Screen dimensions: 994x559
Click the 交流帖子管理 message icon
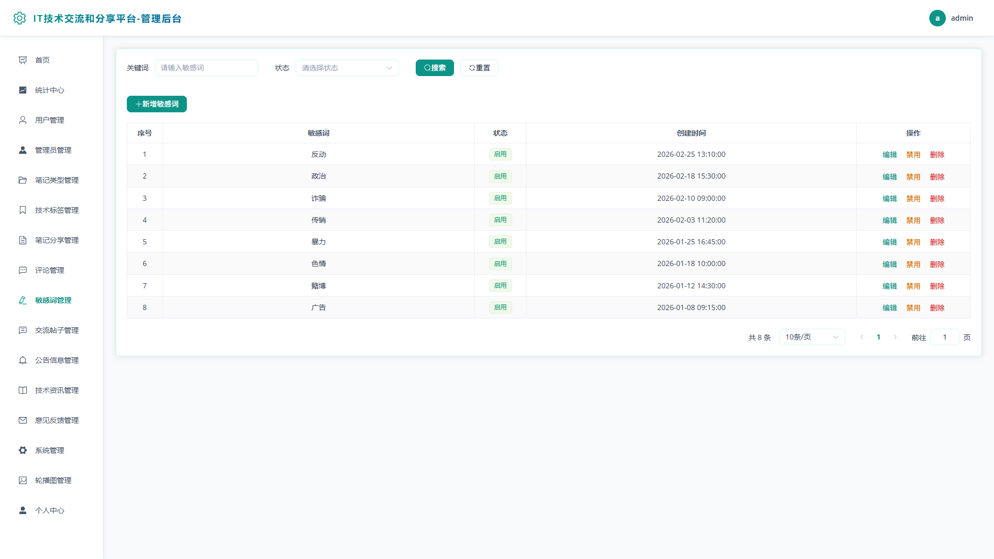pos(23,330)
